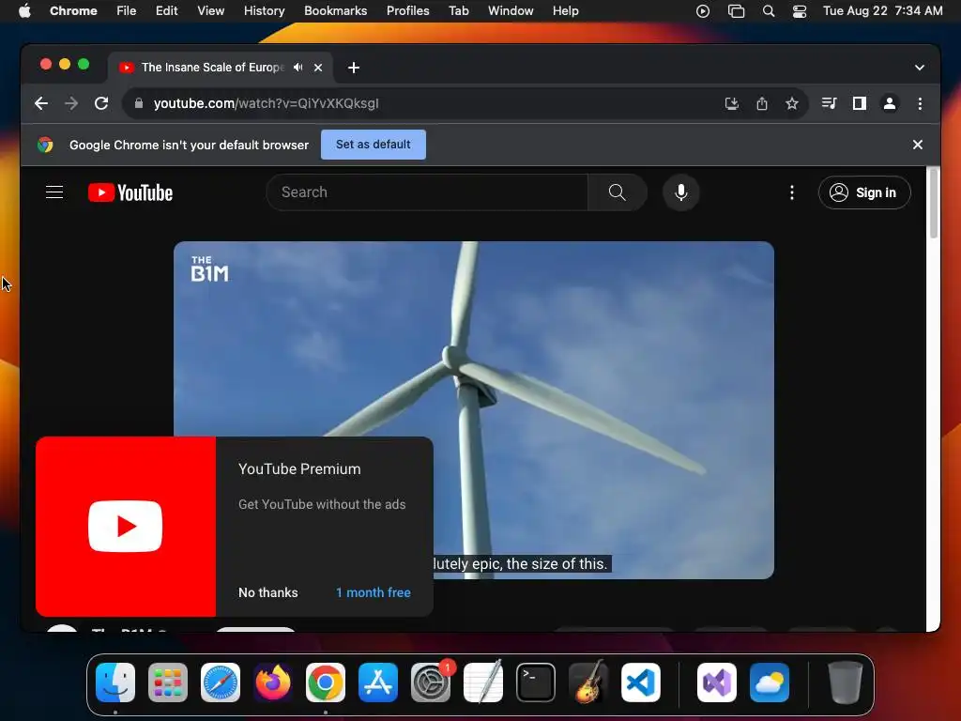961x721 pixels.
Task: Launch GarageBand from the Dock
Action: click(x=588, y=682)
